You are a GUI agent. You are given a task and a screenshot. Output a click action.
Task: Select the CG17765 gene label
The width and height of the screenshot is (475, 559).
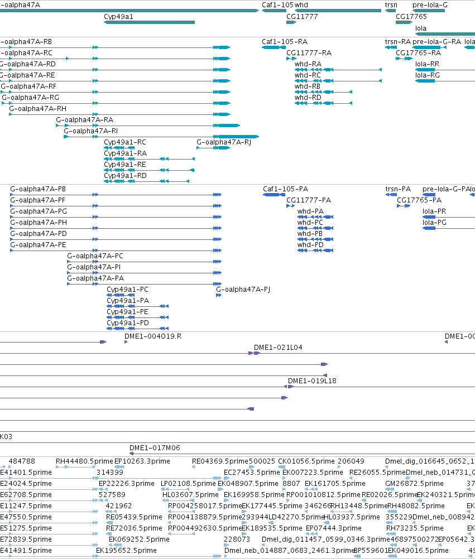[x=411, y=16]
